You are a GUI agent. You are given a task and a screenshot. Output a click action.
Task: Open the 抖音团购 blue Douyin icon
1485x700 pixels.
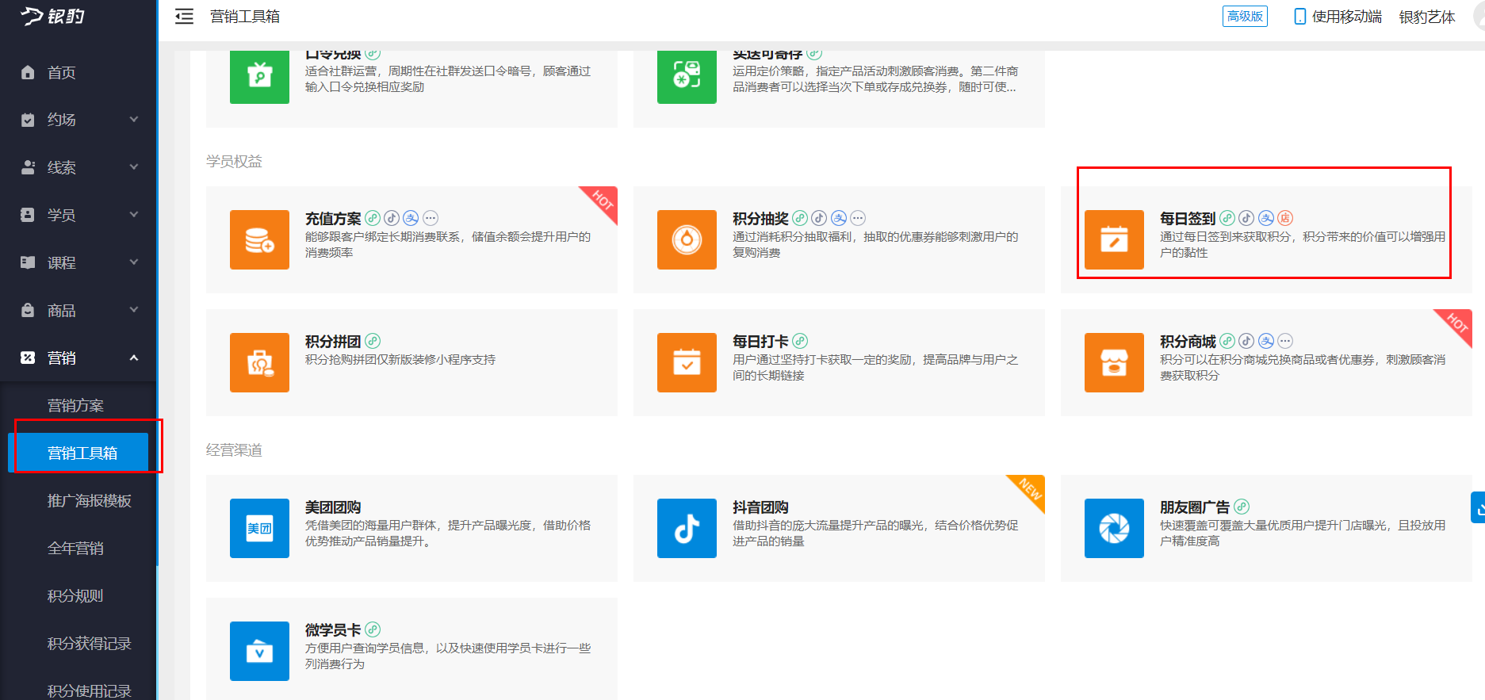(687, 528)
